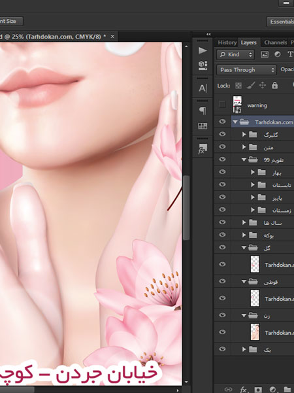This screenshot has height=393, width=294.
Task: Filter layers by adjustment layer icon
Action: click(278, 54)
